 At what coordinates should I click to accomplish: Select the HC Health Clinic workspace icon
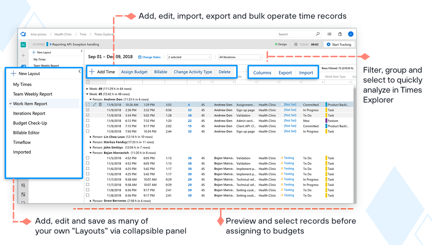pyautogui.click(x=23, y=44)
